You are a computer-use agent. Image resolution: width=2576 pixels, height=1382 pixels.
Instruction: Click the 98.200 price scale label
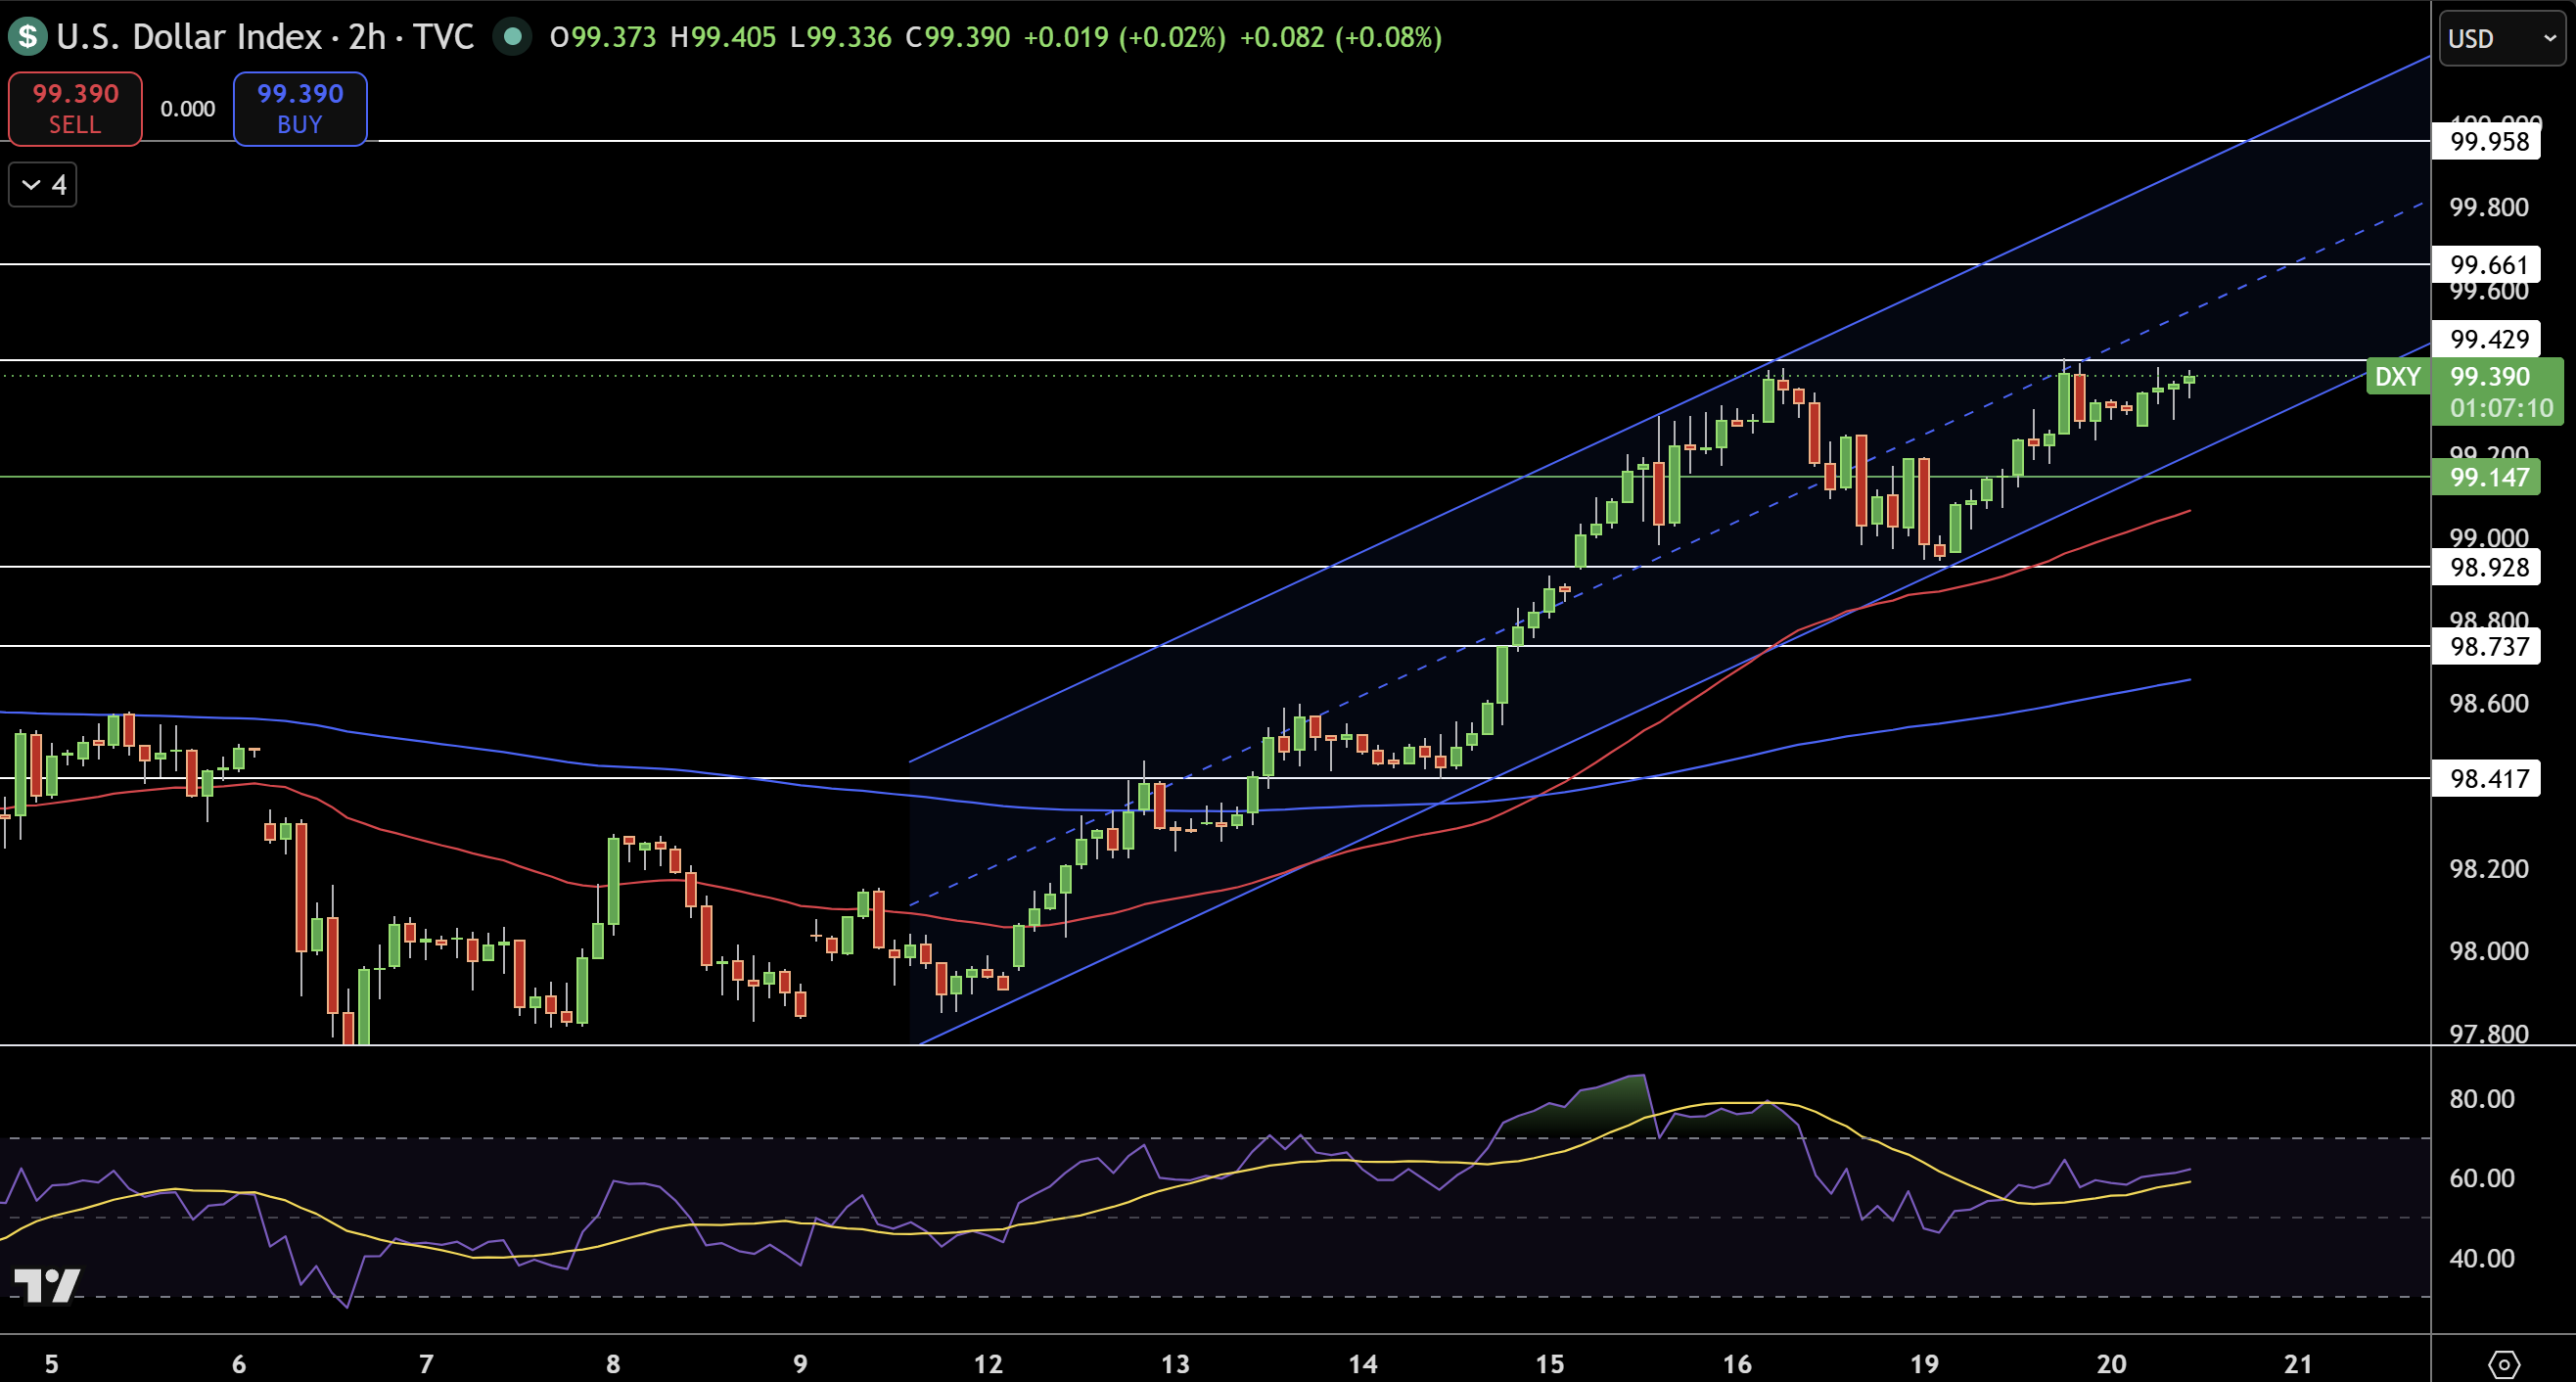point(2488,868)
